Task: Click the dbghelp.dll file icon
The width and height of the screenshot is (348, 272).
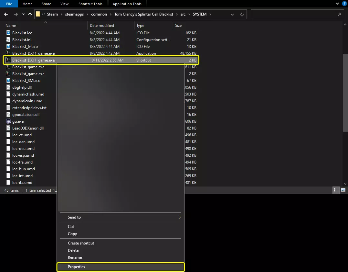Action: [9, 87]
